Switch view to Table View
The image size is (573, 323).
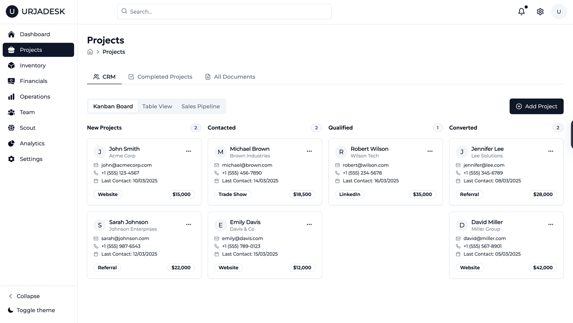[157, 106]
